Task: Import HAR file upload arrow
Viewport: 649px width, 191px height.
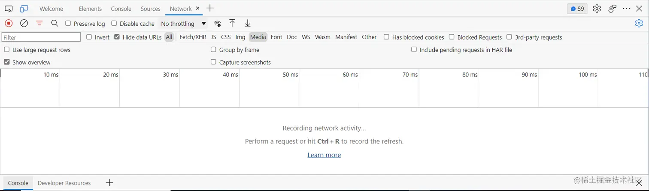Action: 232,24
